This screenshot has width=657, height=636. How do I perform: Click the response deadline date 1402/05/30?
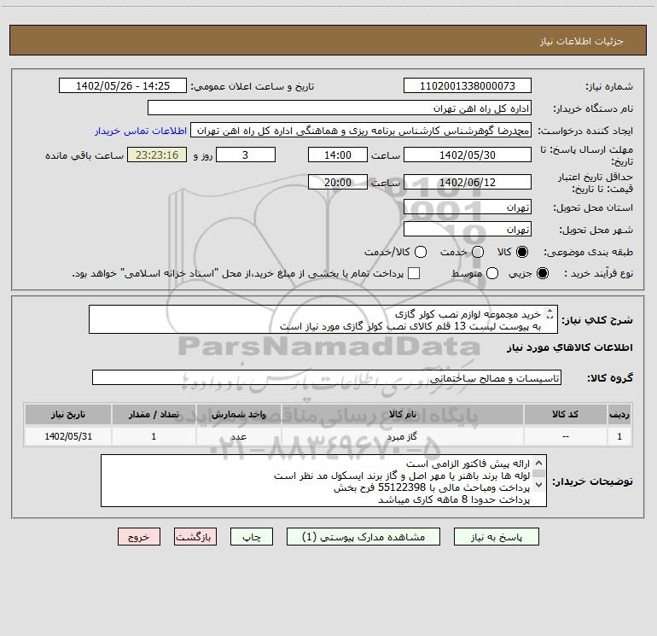click(468, 155)
